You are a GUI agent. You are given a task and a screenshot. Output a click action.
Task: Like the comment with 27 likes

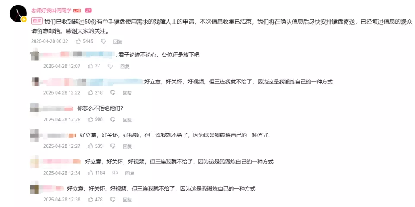coord(90,66)
